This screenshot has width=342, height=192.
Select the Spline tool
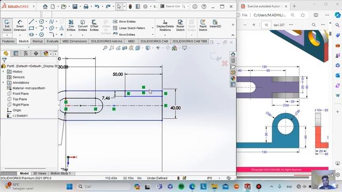tap(51, 21)
